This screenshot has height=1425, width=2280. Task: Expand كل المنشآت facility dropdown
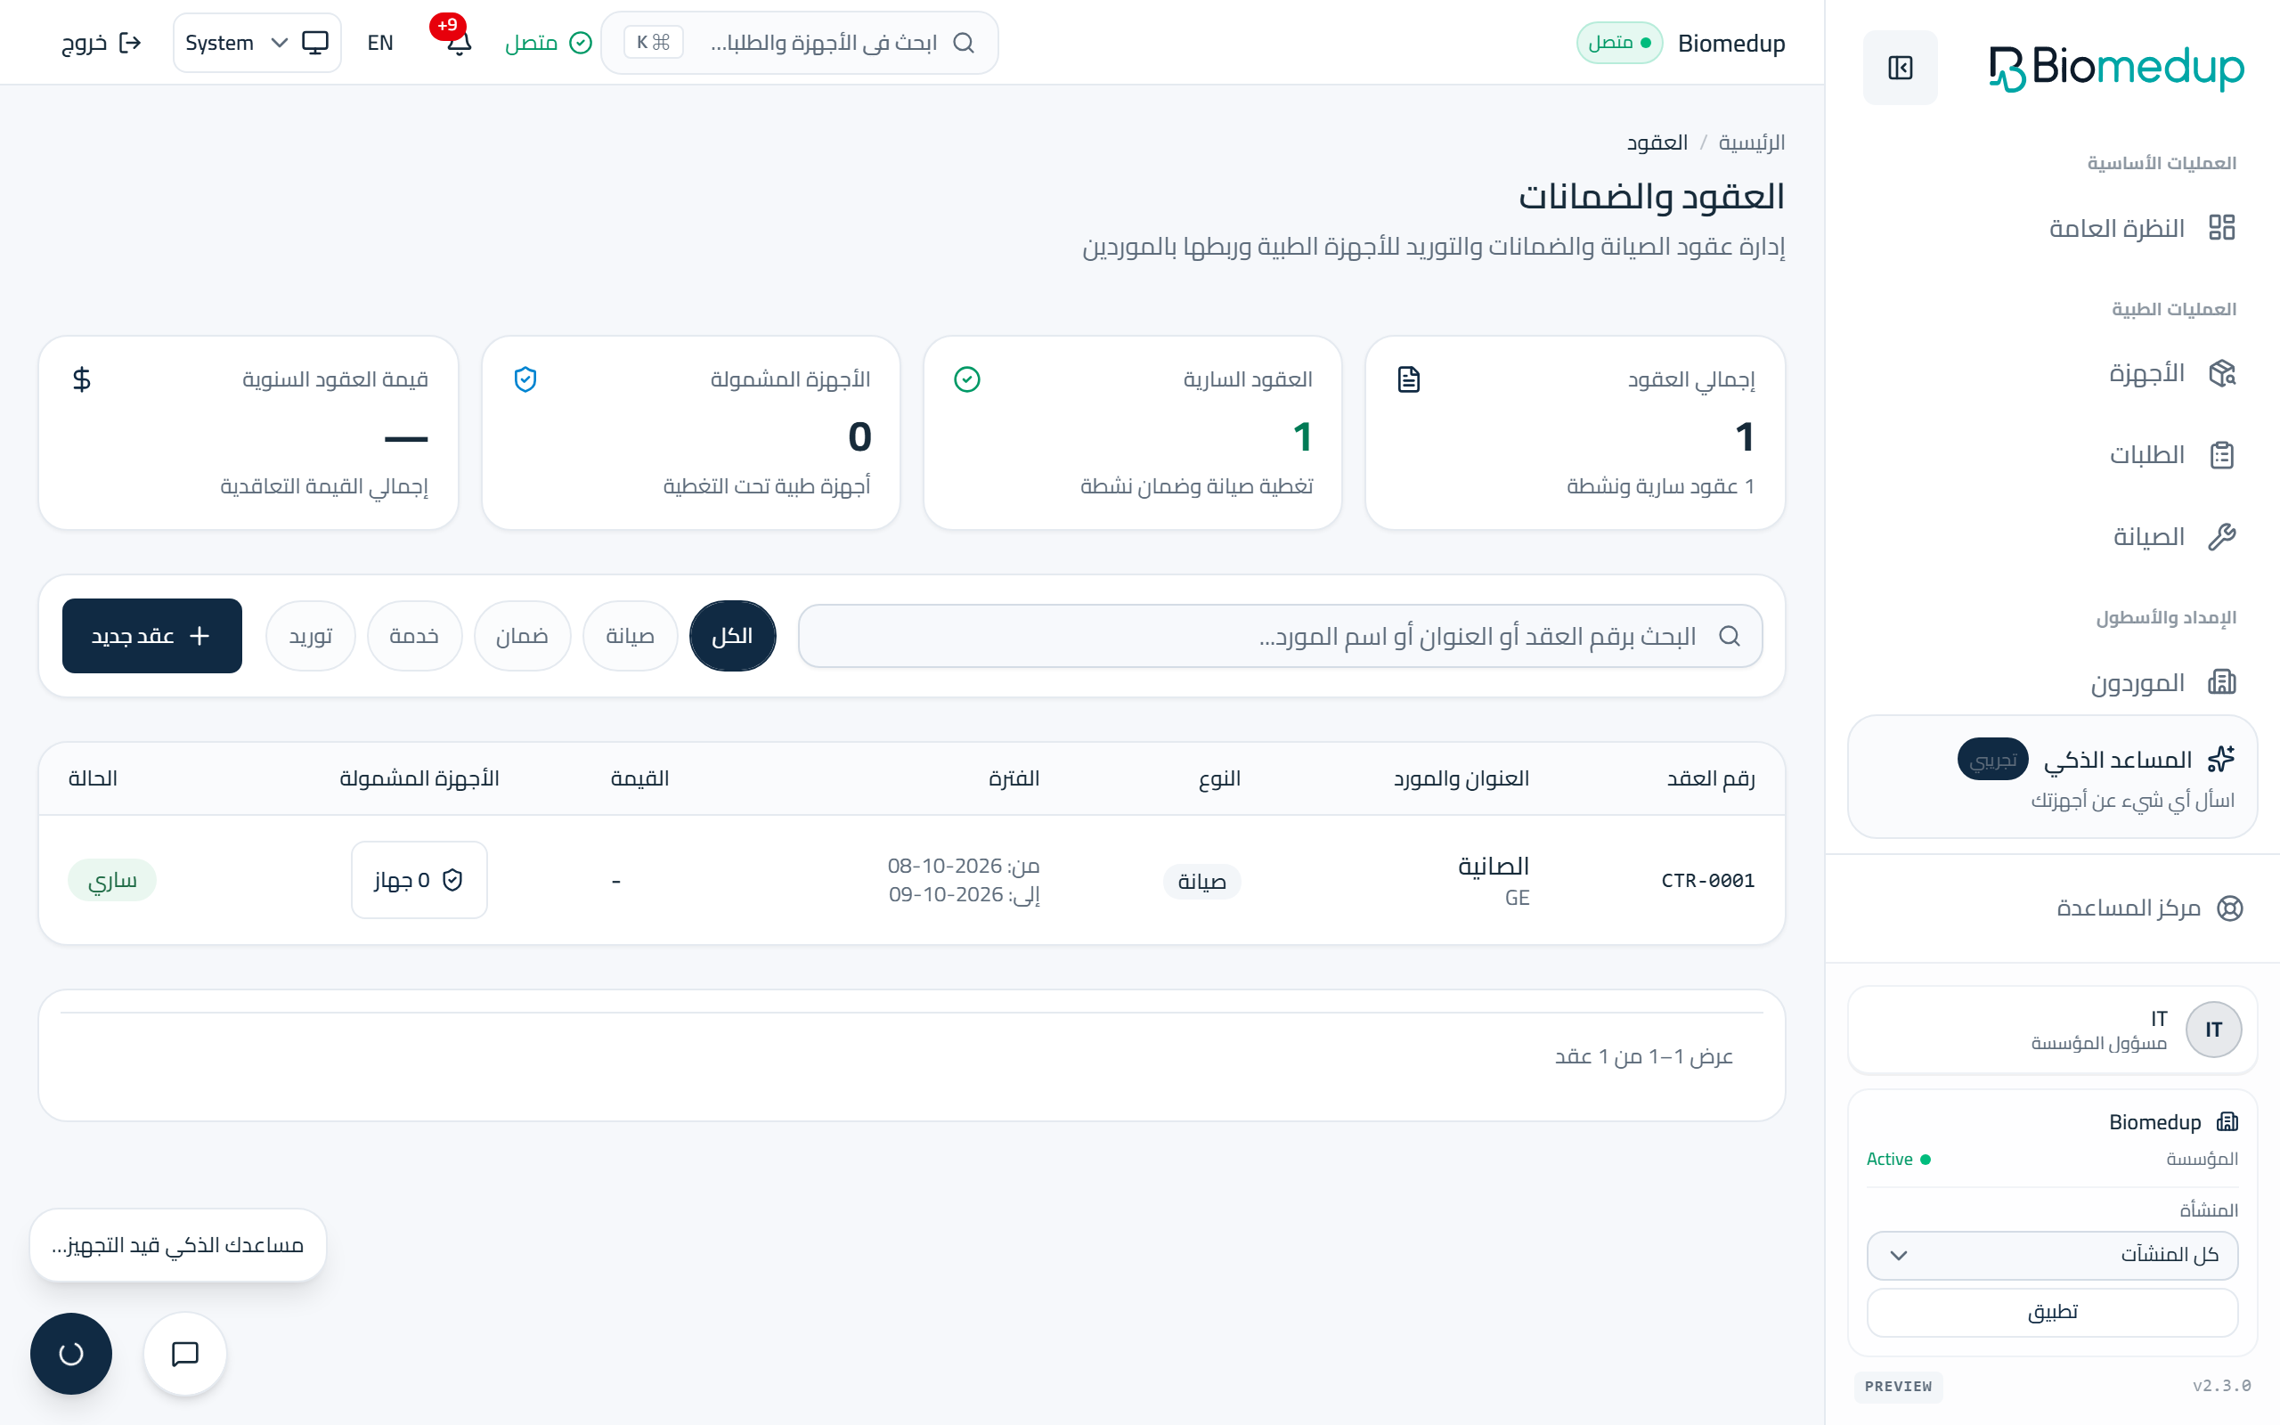[2052, 1256]
